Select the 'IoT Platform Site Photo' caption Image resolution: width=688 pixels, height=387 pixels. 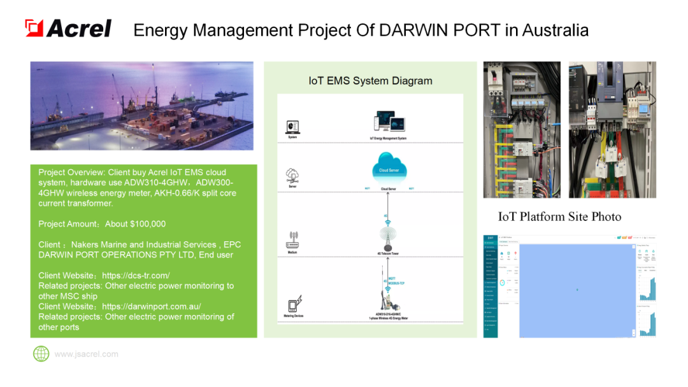click(x=559, y=216)
